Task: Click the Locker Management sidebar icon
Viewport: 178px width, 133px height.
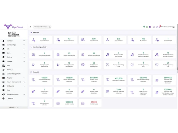Action: (x=4, y=74)
